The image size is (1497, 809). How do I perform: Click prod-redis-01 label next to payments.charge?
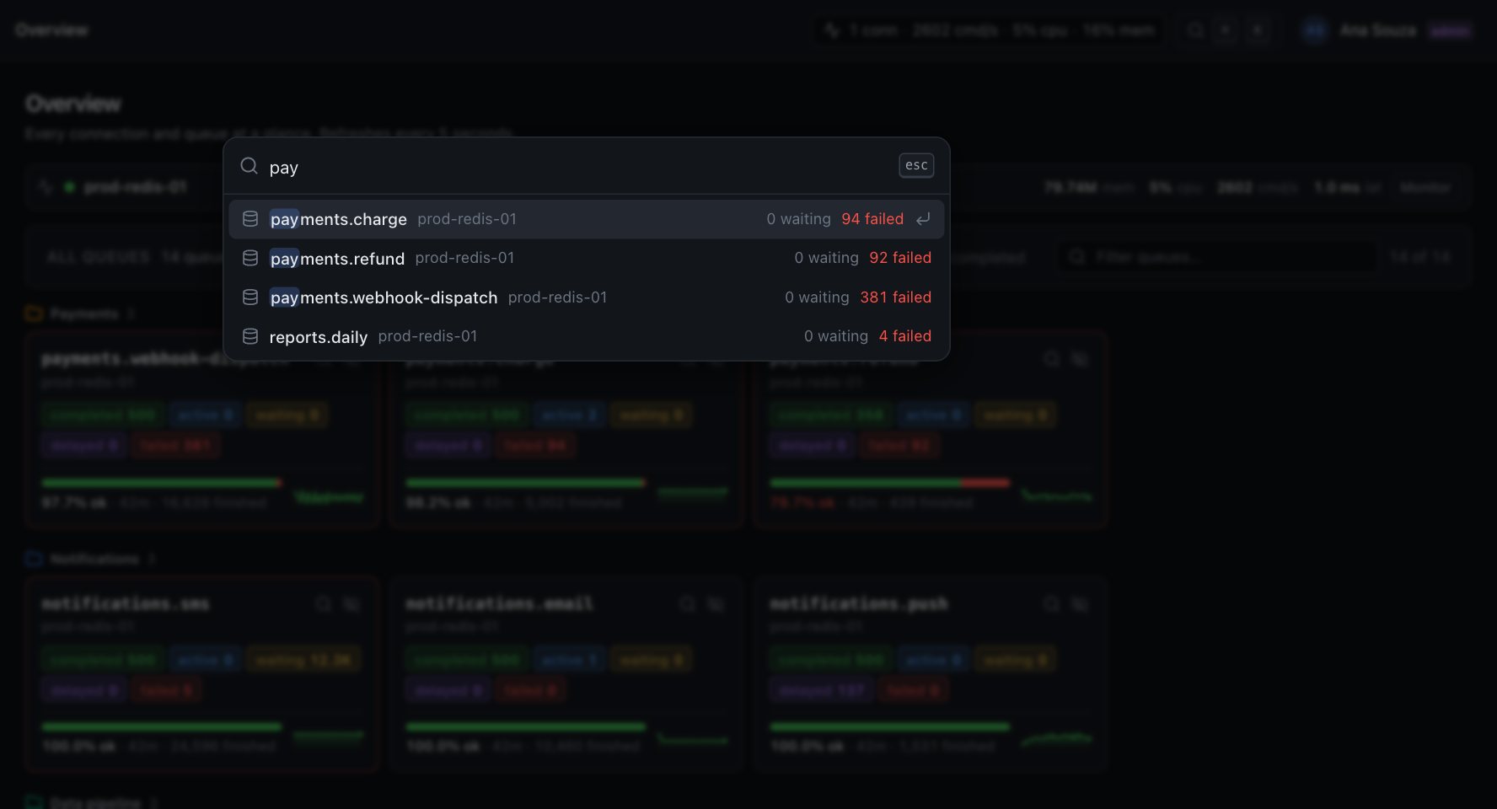(x=467, y=219)
